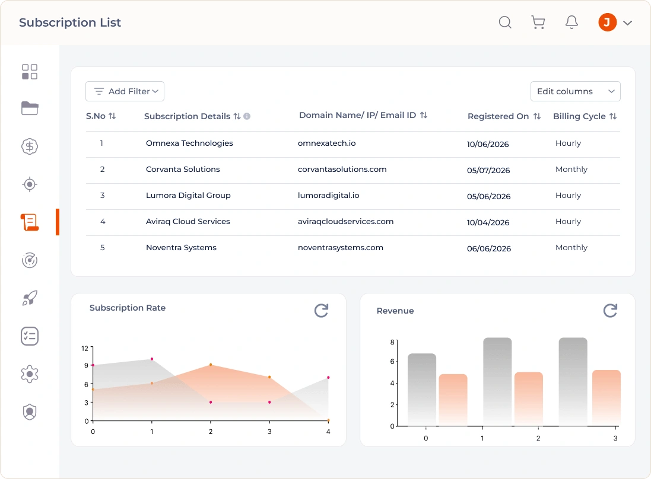
Task: Click the Subscription Rate chart title
Action: tap(128, 308)
